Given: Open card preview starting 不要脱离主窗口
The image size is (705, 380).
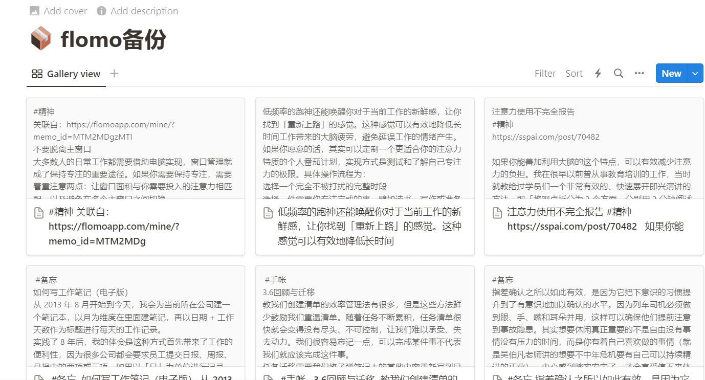Looking at the screenshot, I should [x=136, y=148].
